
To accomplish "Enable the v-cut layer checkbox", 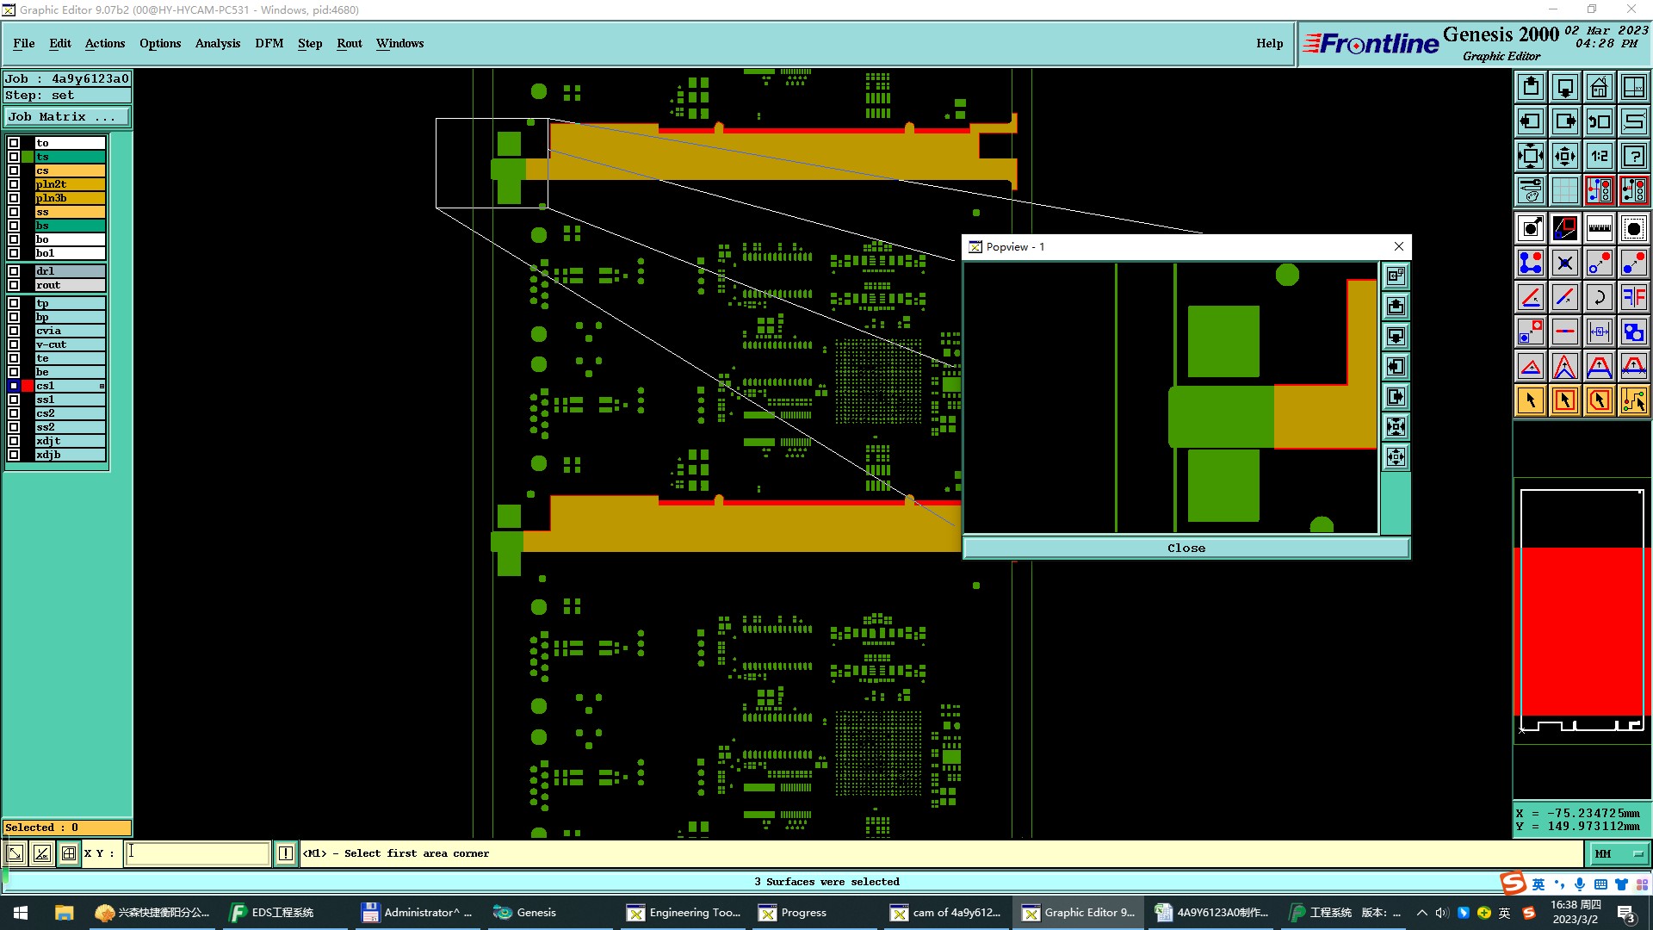I will click(x=14, y=344).
